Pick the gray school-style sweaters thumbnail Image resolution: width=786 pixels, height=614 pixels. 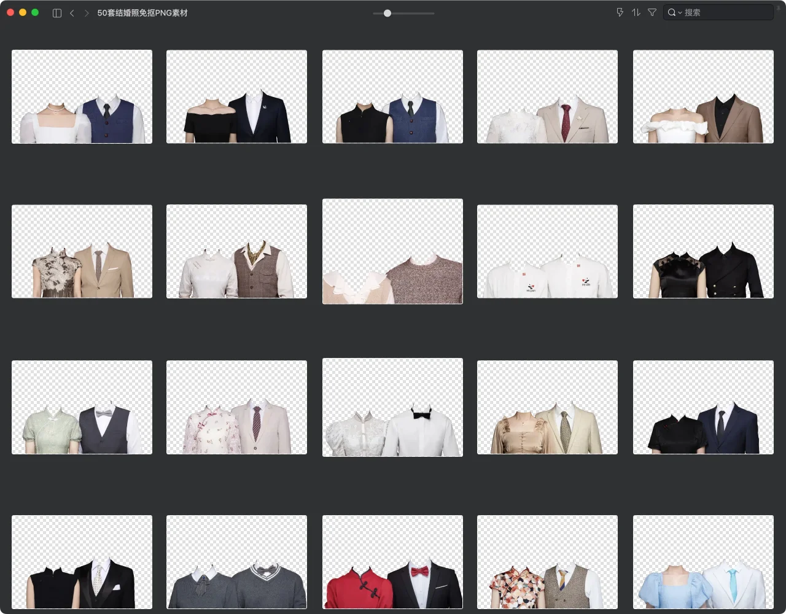[x=236, y=562]
